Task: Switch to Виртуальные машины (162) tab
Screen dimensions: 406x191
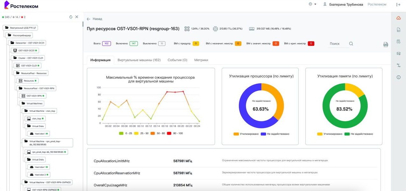Action: pyautogui.click(x=139, y=60)
